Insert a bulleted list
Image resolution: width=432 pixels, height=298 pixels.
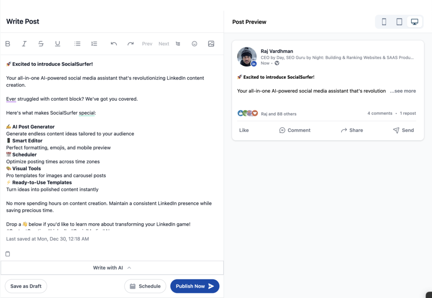click(x=78, y=44)
